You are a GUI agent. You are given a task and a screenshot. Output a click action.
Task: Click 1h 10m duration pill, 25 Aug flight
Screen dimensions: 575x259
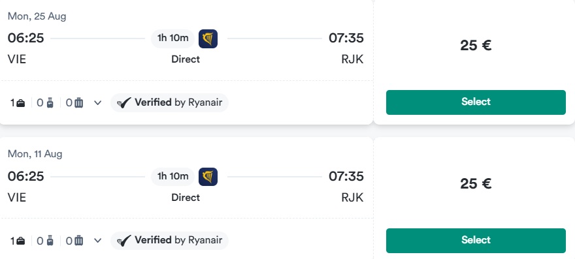[x=172, y=38]
